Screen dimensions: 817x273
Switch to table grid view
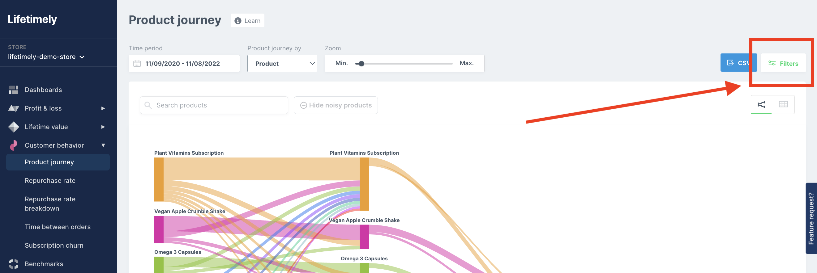tap(783, 104)
